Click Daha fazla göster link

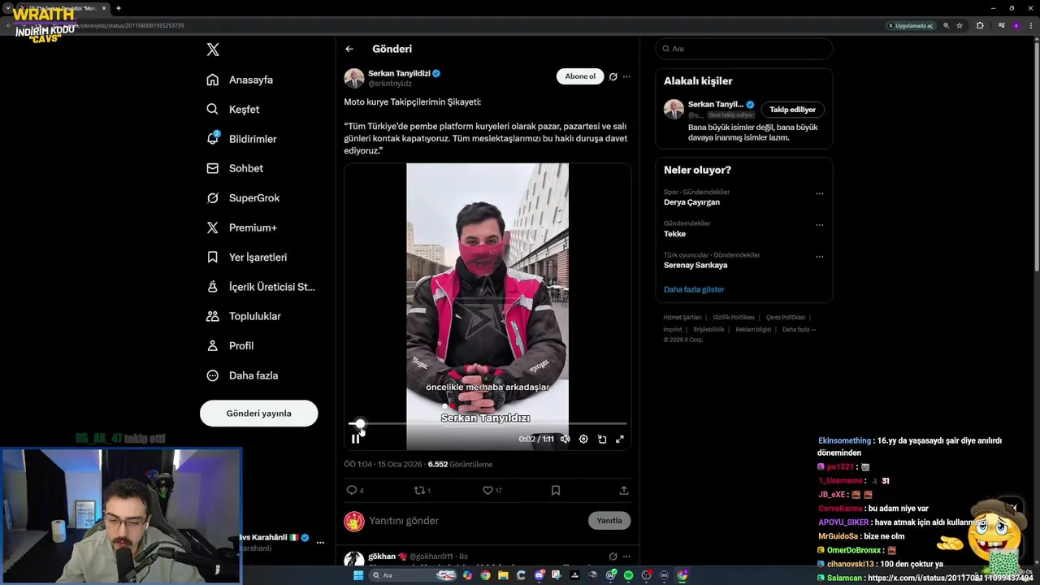click(x=694, y=289)
